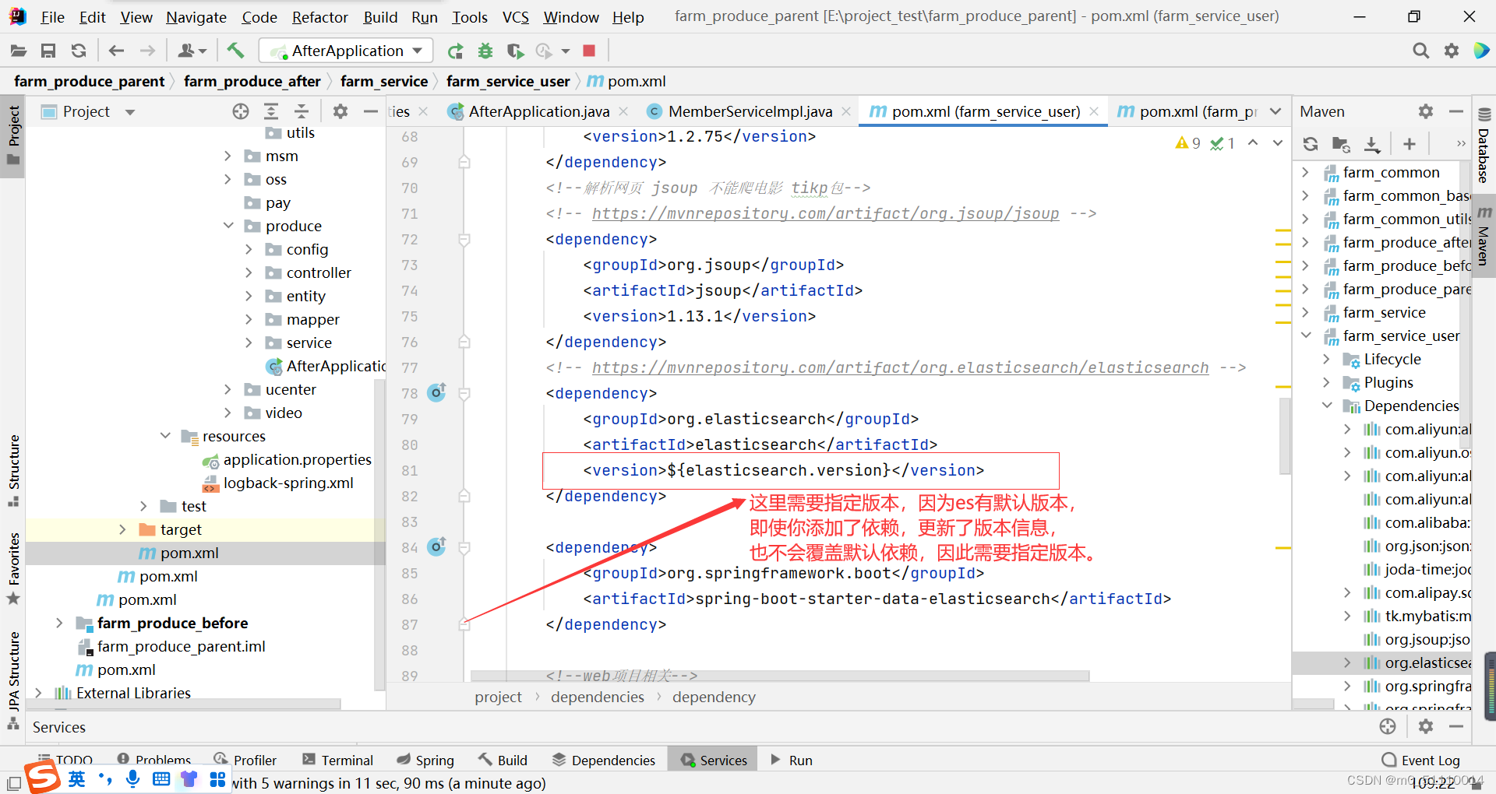Click the Synchronize refresh icon in main toolbar
The height and width of the screenshot is (794, 1496).
point(78,51)
